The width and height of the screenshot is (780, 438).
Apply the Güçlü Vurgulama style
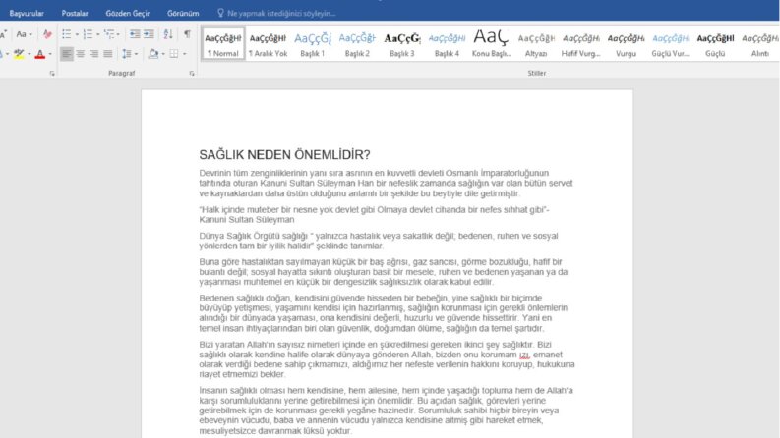tap(671, 43)
